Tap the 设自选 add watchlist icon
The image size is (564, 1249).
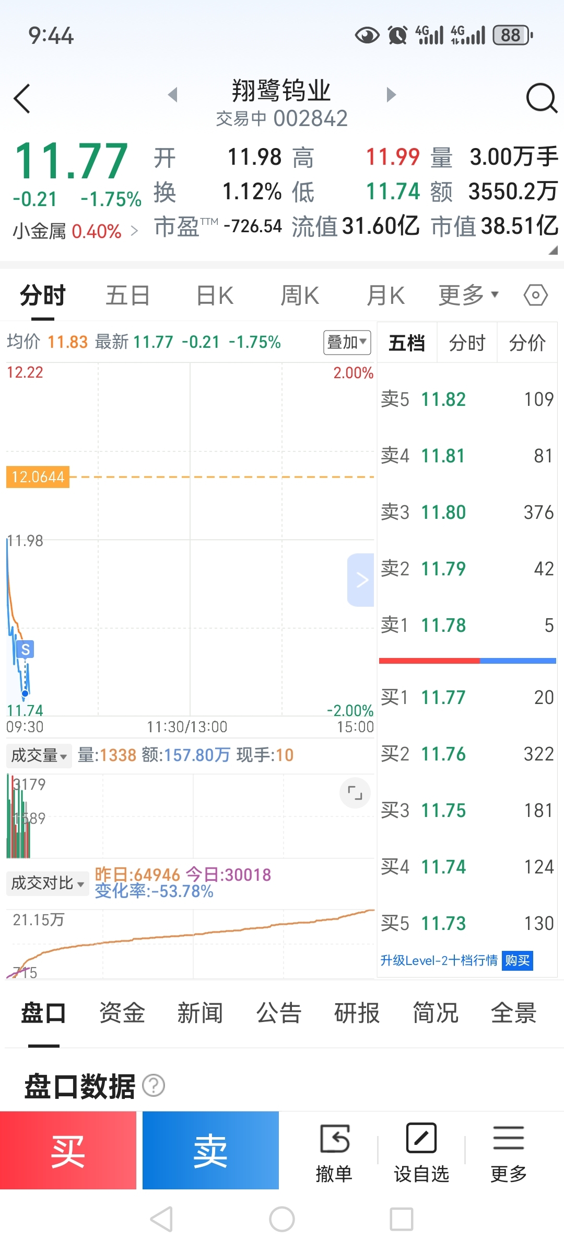tap(421, 1138)
